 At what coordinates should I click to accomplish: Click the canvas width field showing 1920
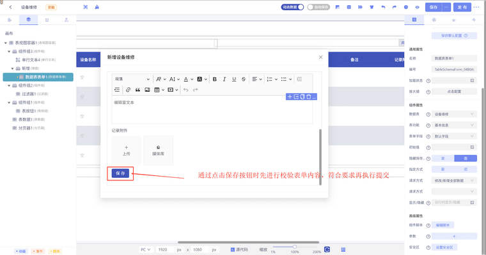(x=164, y=249)
